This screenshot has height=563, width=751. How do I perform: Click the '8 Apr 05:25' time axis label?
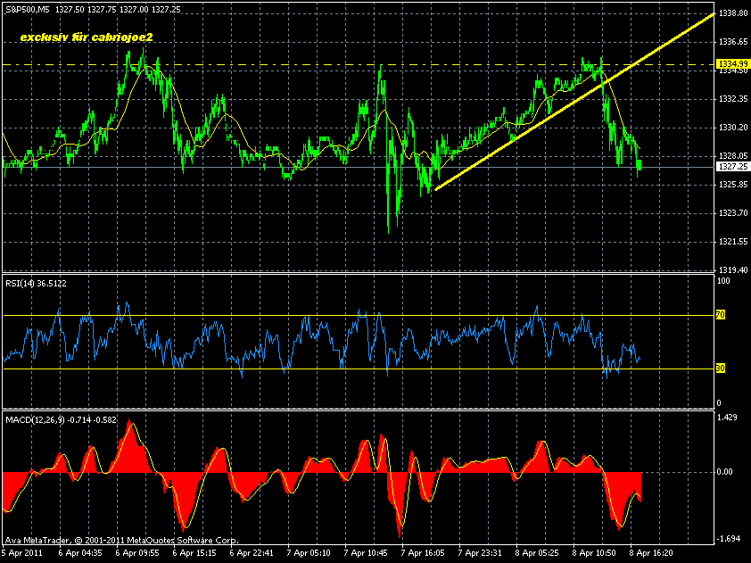(537, 553)
